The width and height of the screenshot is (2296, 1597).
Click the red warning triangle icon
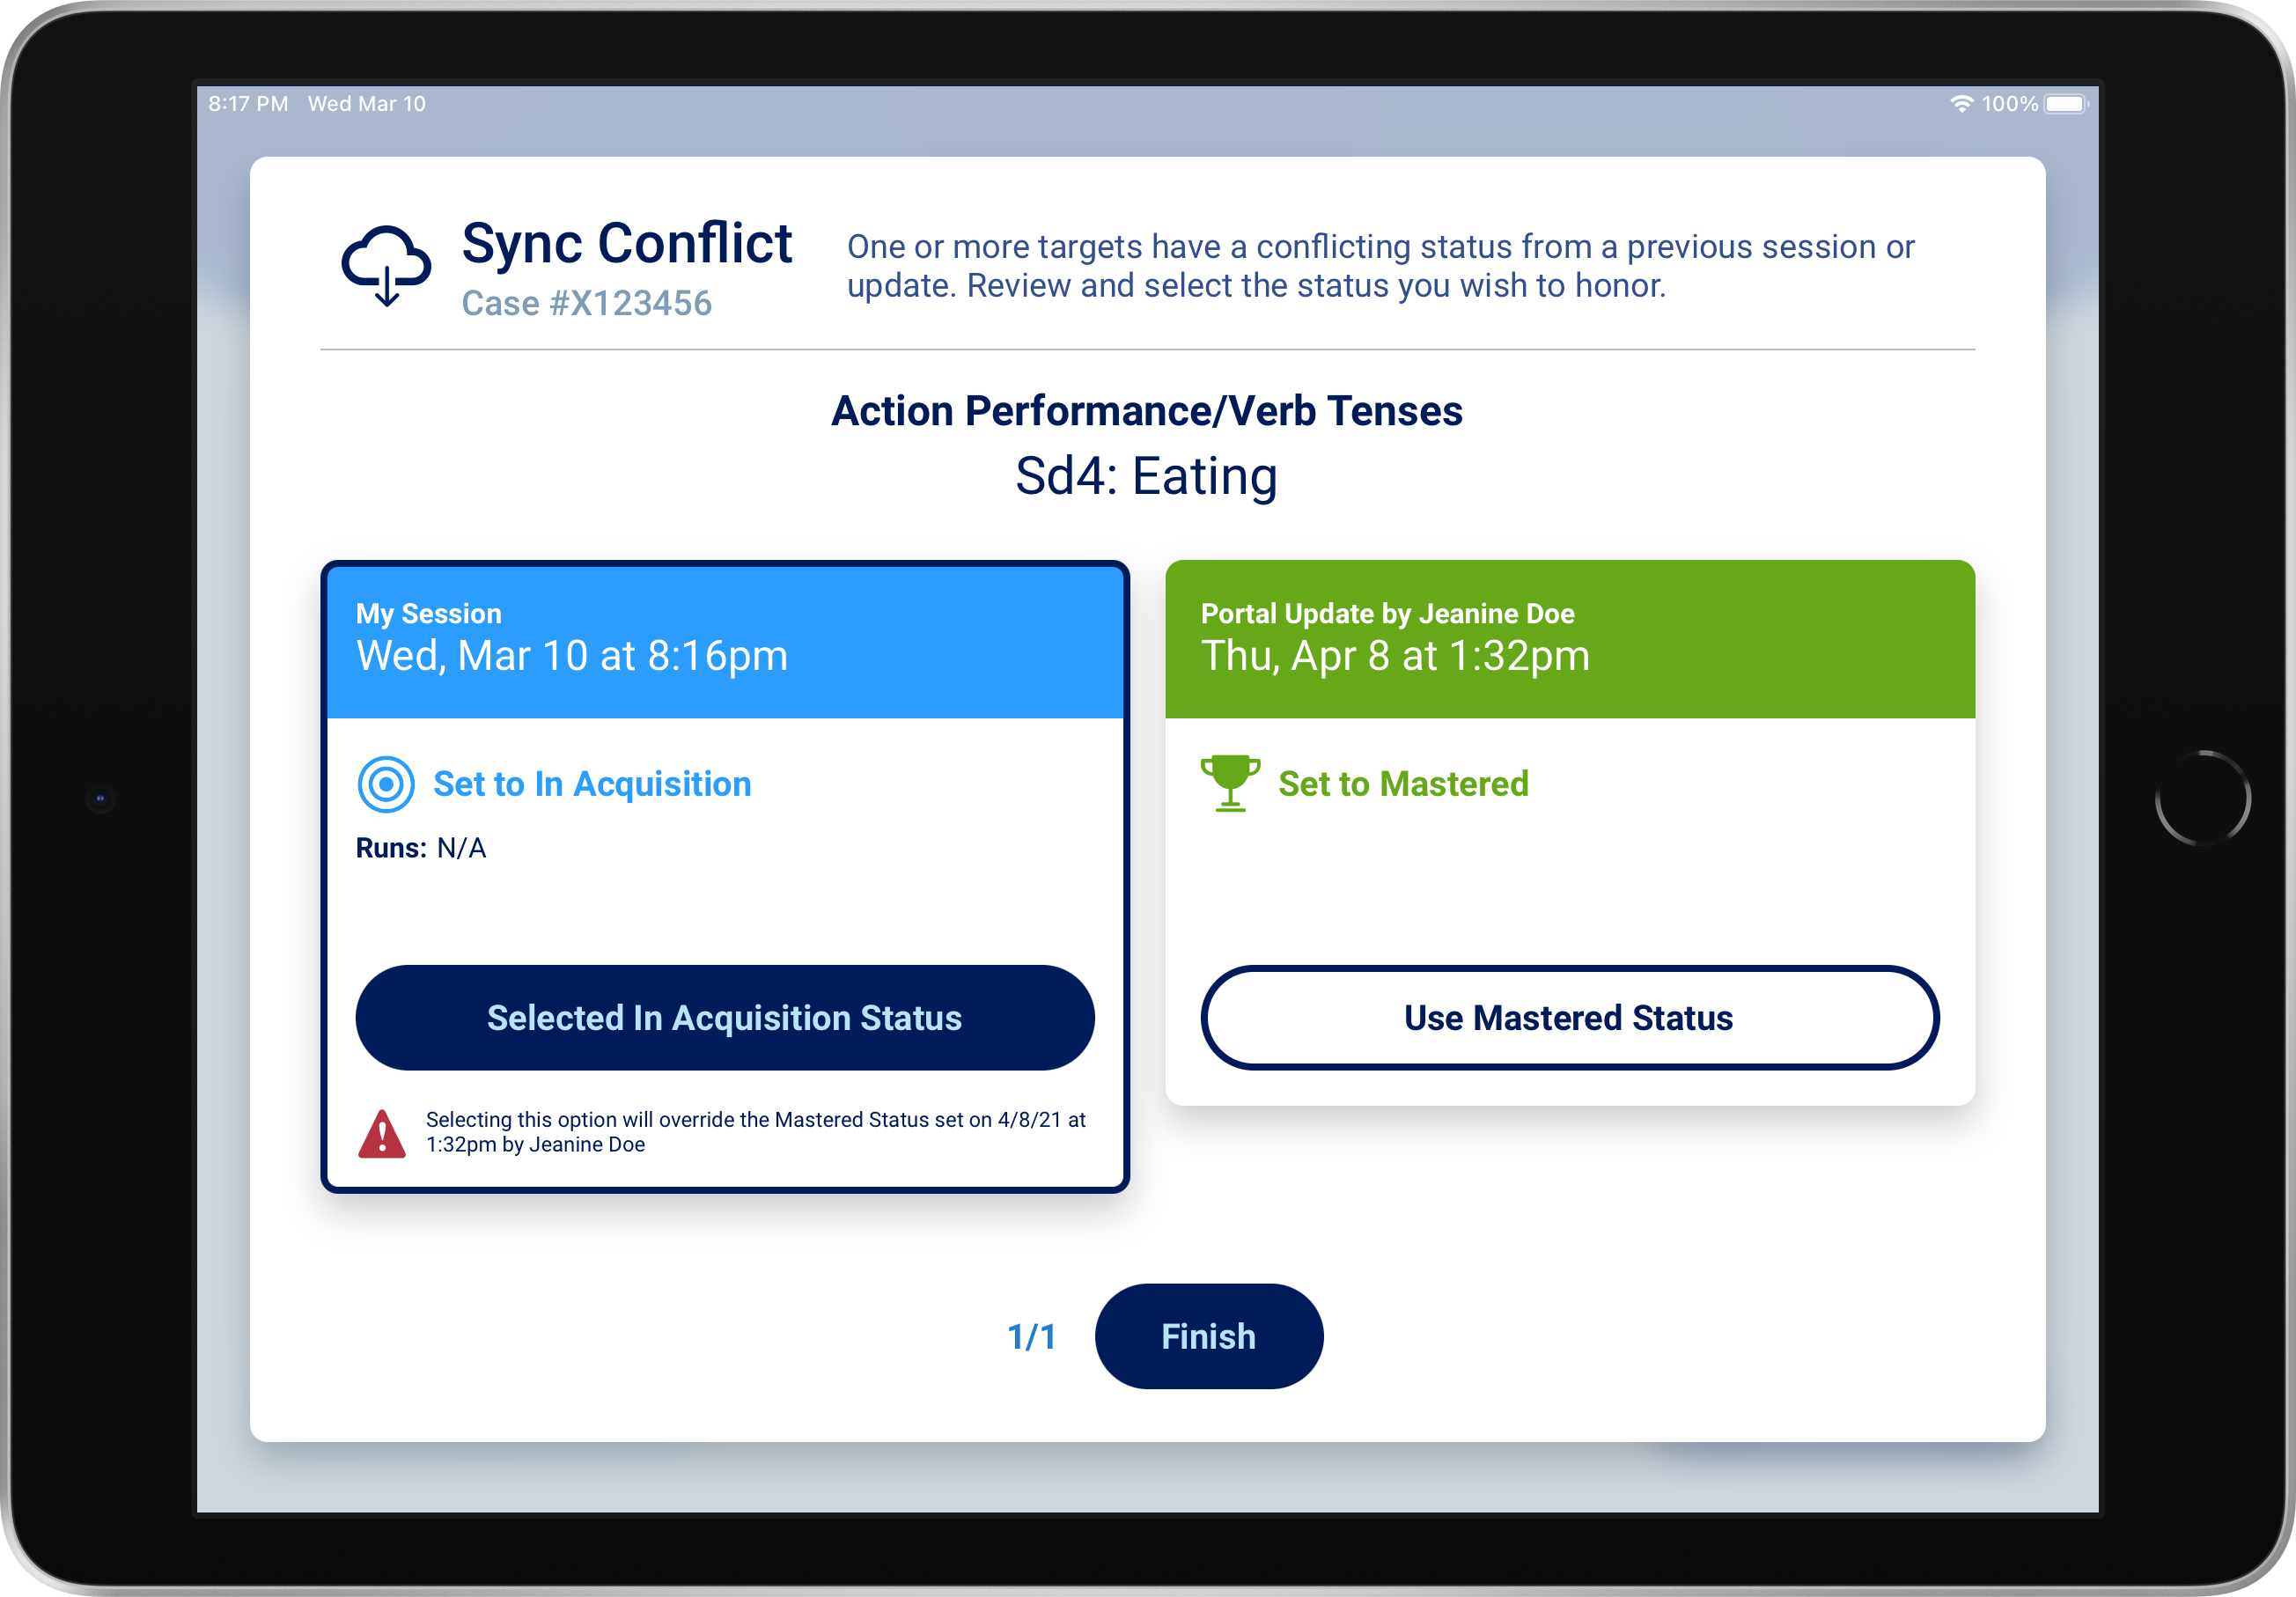coord(382,1134)
